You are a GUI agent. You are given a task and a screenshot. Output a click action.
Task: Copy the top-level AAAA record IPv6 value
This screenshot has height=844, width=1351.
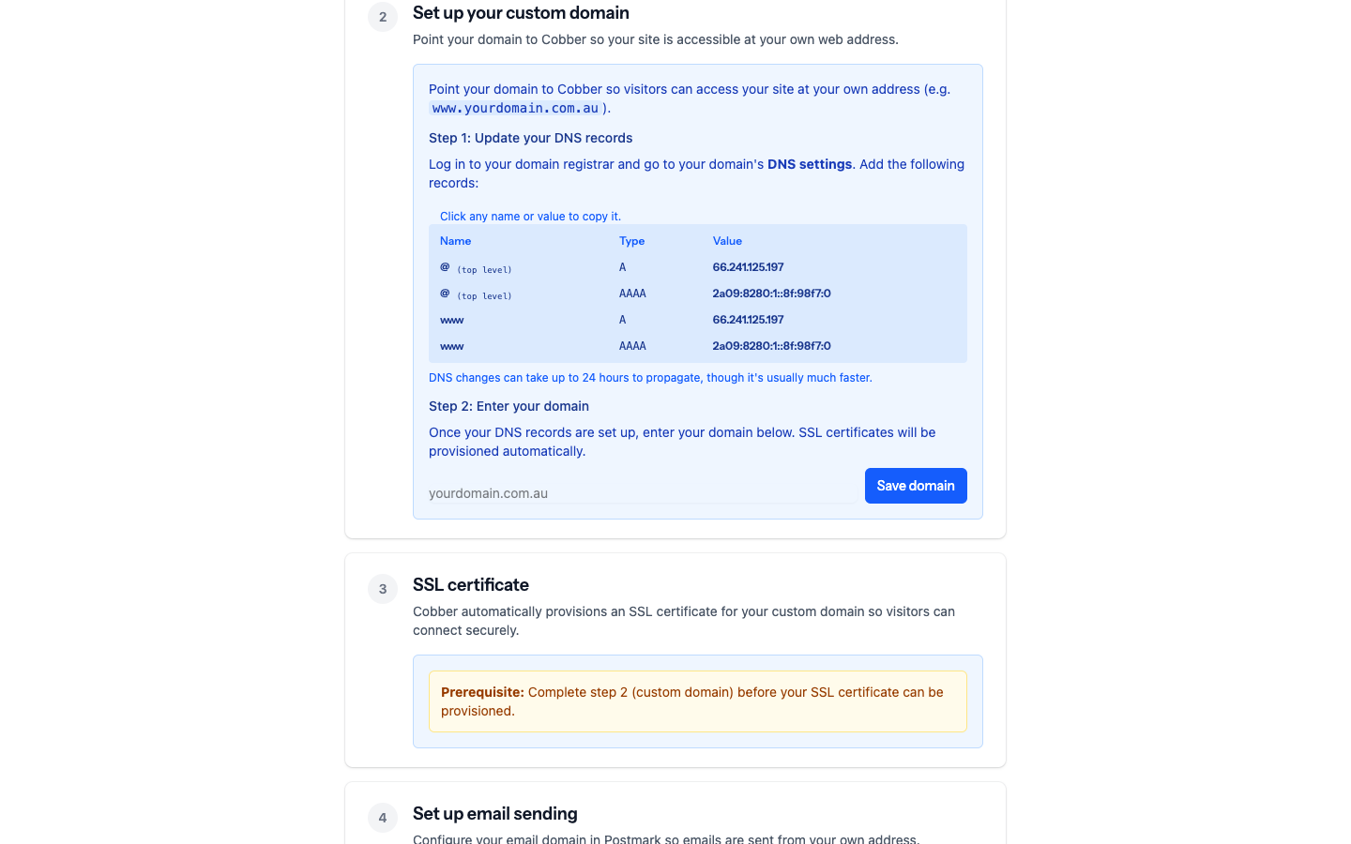[771, 294]
